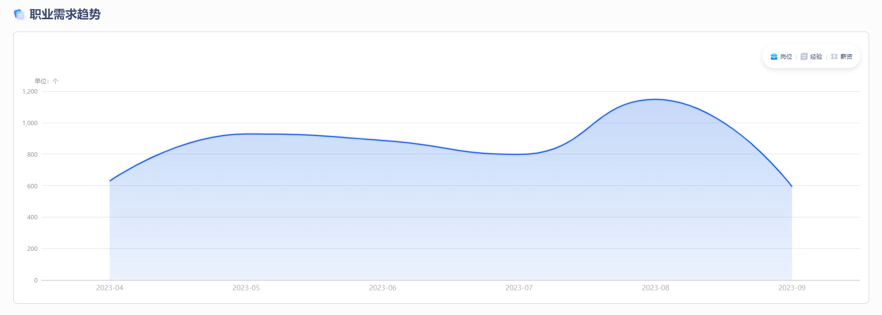The image size is (882, 315).
Task: Click the 2023-09 x-axis label
Action: (792, 288)
